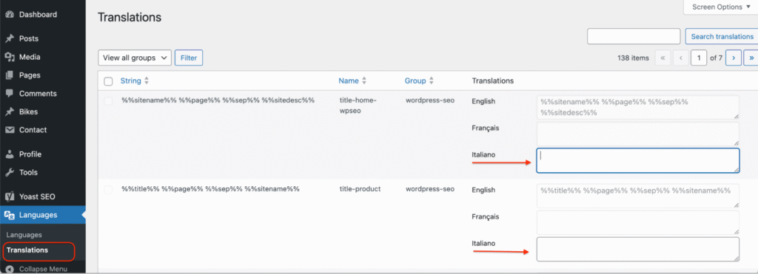Click '138 items' count text
Image resolution: width=758 pixels, height=274 pixels.
tap(633, 58)
